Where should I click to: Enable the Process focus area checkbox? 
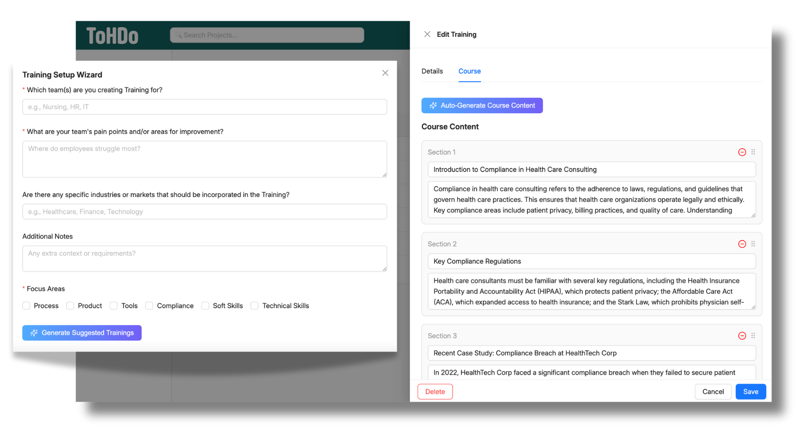point(27,306)
